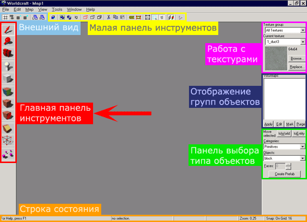Open the multicolored-cube Texture Application tool
The width and height of the screenshot is (307, 222).
[8, 92]
